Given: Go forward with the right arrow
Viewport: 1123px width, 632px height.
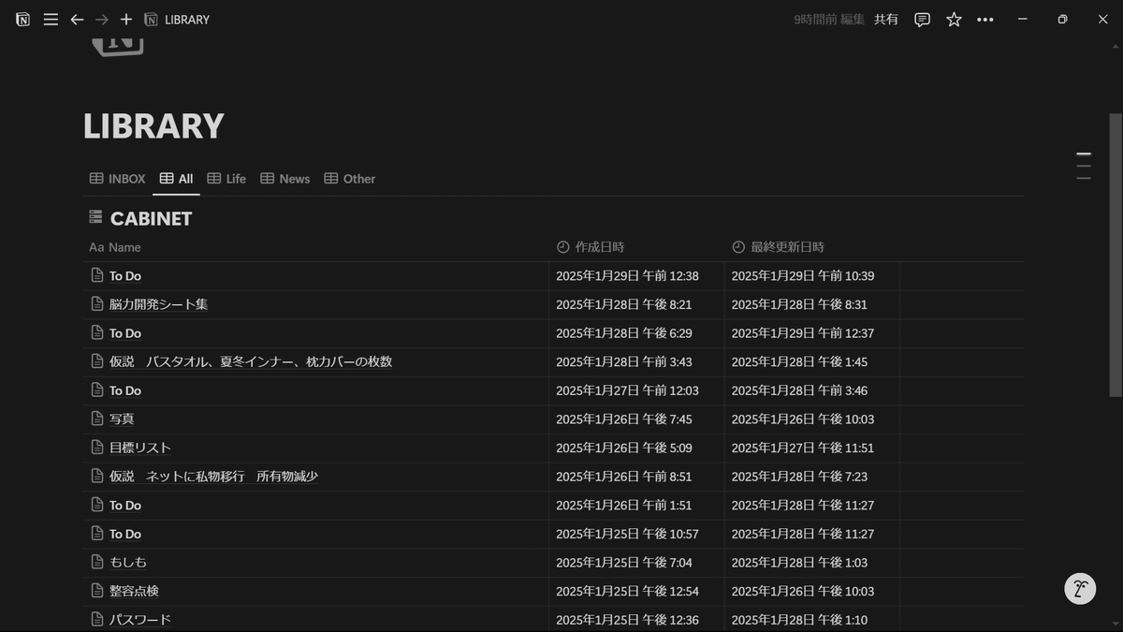Looking at the screenshot, I should click(102, 20).
